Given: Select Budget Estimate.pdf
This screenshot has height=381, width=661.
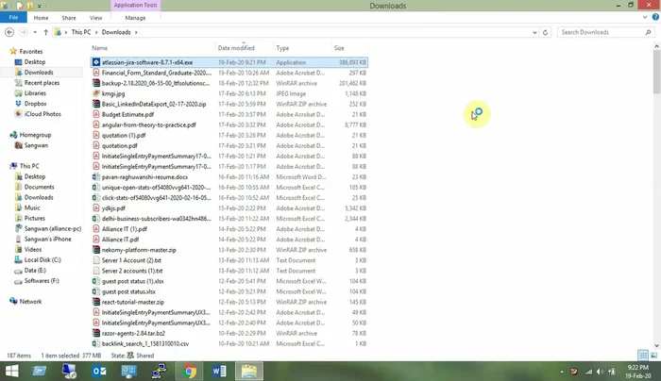Looking at the screenshot, I should [x=127, y=114].
